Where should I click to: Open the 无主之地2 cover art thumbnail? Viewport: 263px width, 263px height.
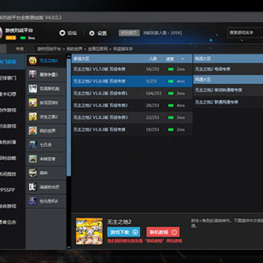coord(89,232)
